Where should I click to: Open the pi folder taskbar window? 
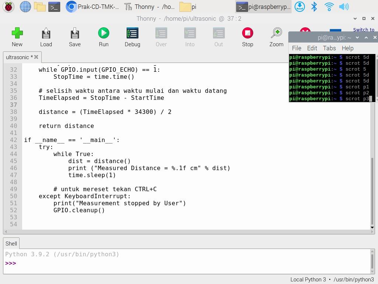[188, 7]
